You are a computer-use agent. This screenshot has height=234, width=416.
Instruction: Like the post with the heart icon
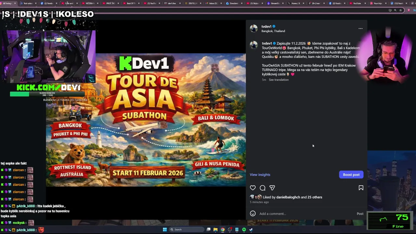coord(253,188)
